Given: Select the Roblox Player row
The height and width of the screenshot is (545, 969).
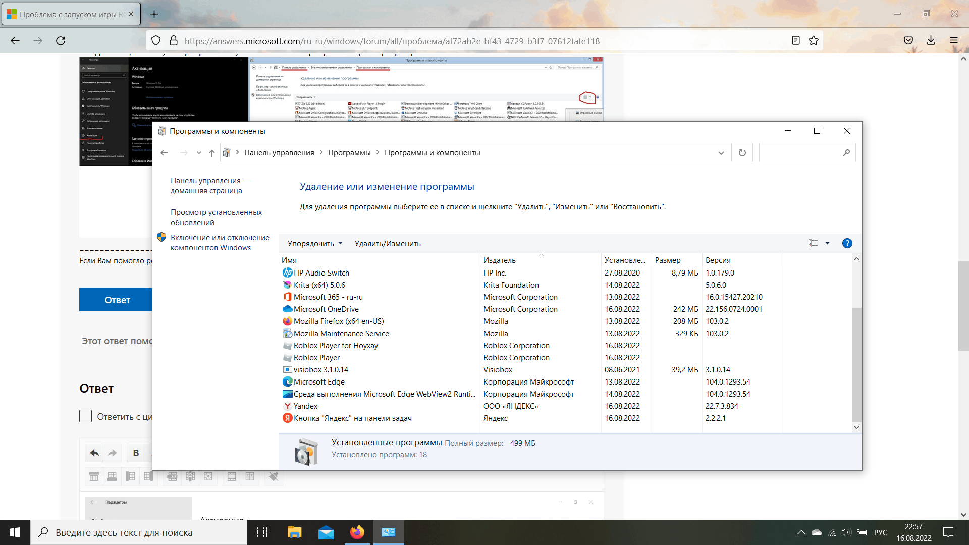Looking at the screenshot, I should click(530, 357).
